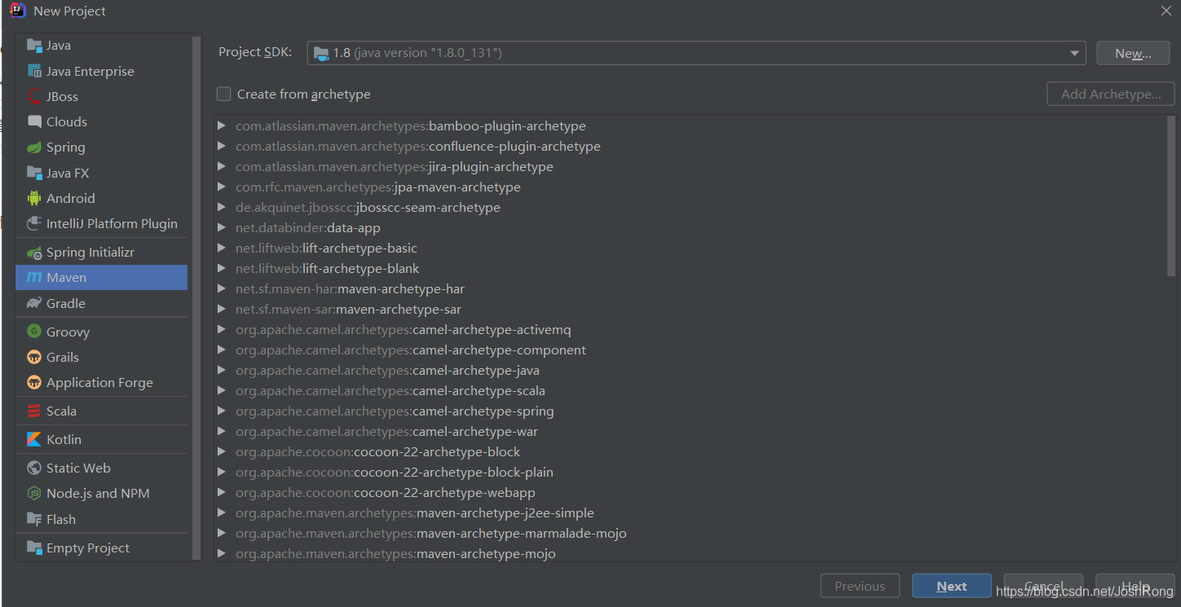Screen dimensions: 1181x607
Task: Click the Scala red icon
Action: coord(34,411)
